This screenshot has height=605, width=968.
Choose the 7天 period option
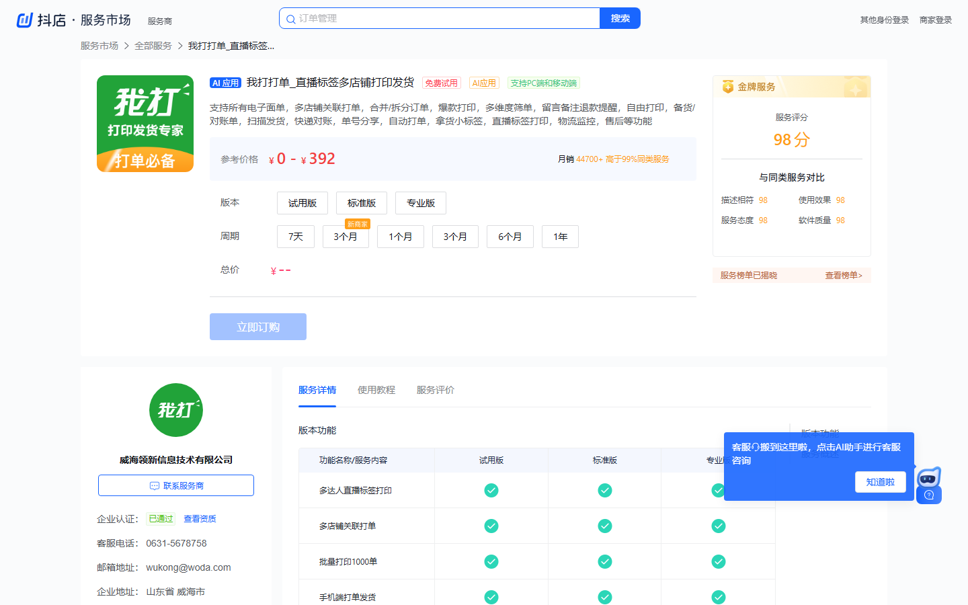(296, 237)
